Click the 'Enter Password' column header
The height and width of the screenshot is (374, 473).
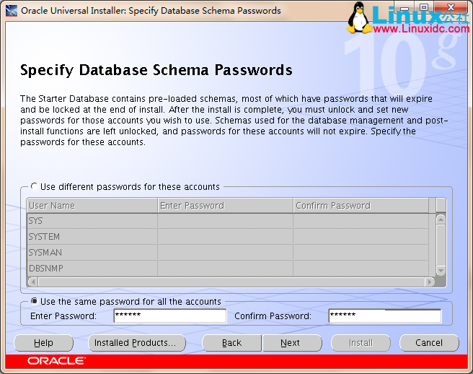tap(224, 206)
